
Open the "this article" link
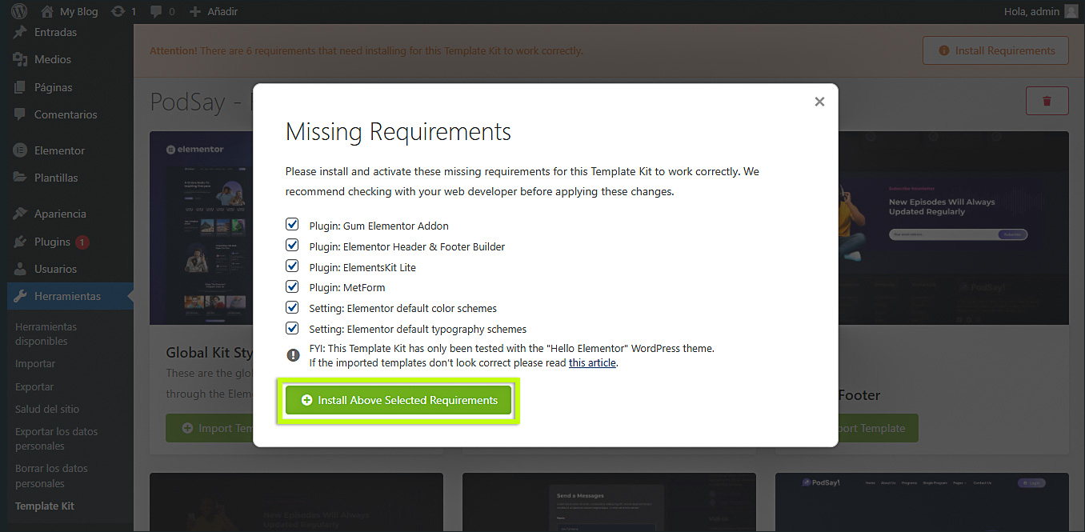point(592,362)
